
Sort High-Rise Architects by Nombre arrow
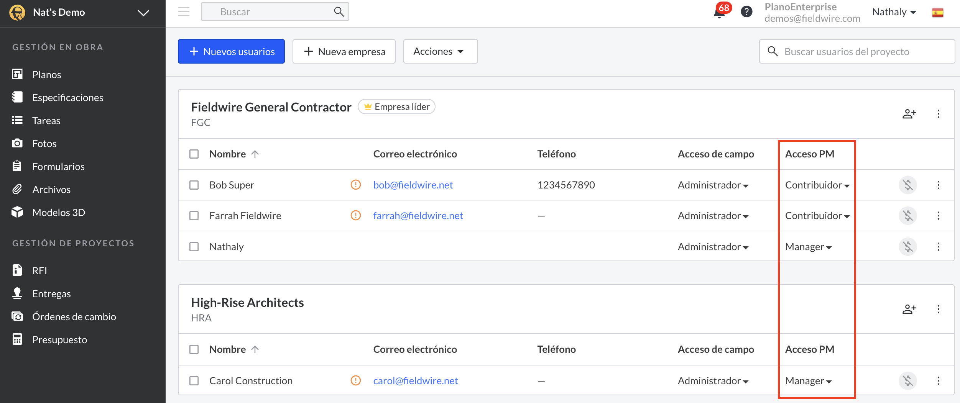tap(255, 349)
